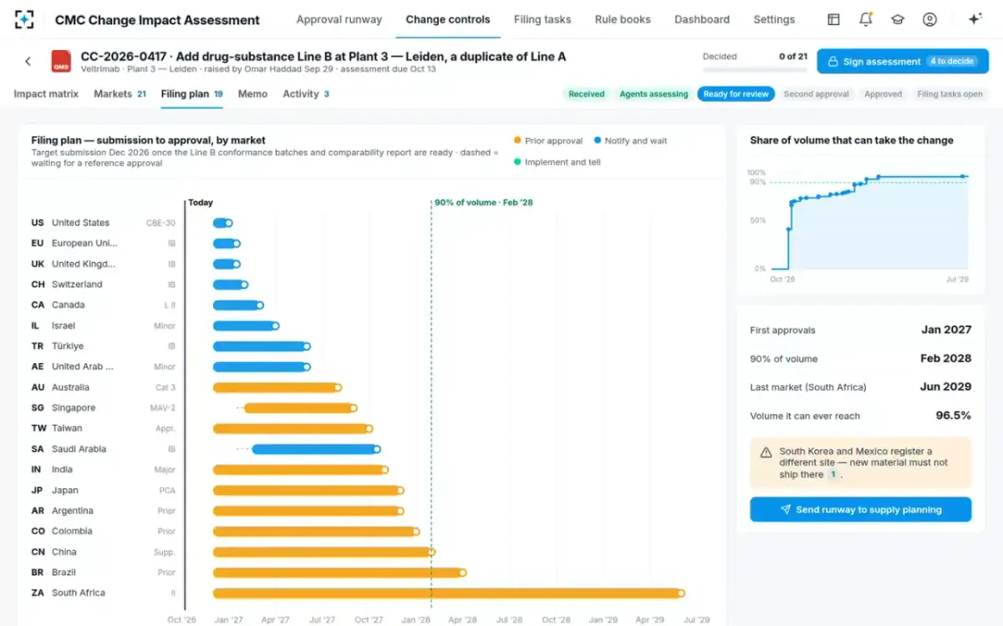This screenshot has height=626, width=1003.
Task: Open the Rule books tab
Action: tap(623, 19)
